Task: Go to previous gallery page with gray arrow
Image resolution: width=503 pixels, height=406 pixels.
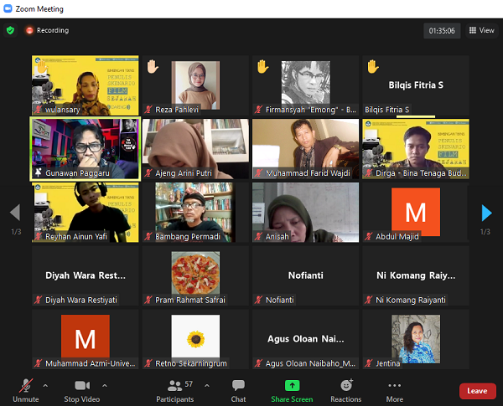Action: 15,212
